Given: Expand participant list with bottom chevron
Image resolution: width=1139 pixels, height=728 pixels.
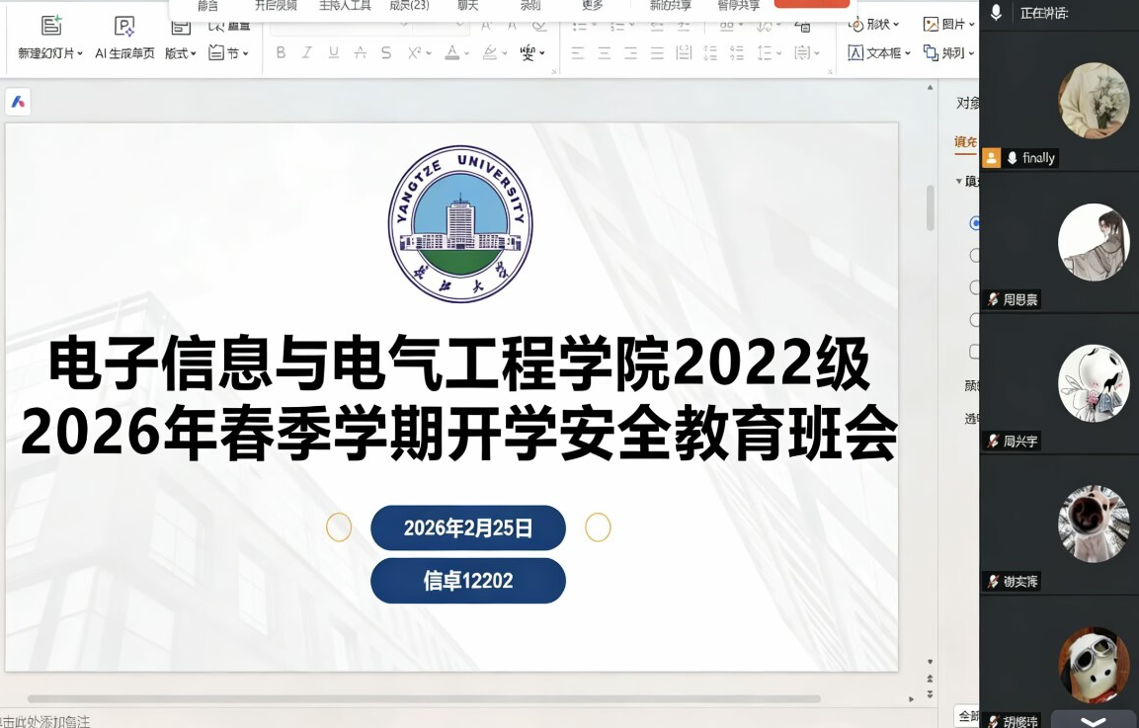Looking at the screenshot, I should (x=1093, y=721).
